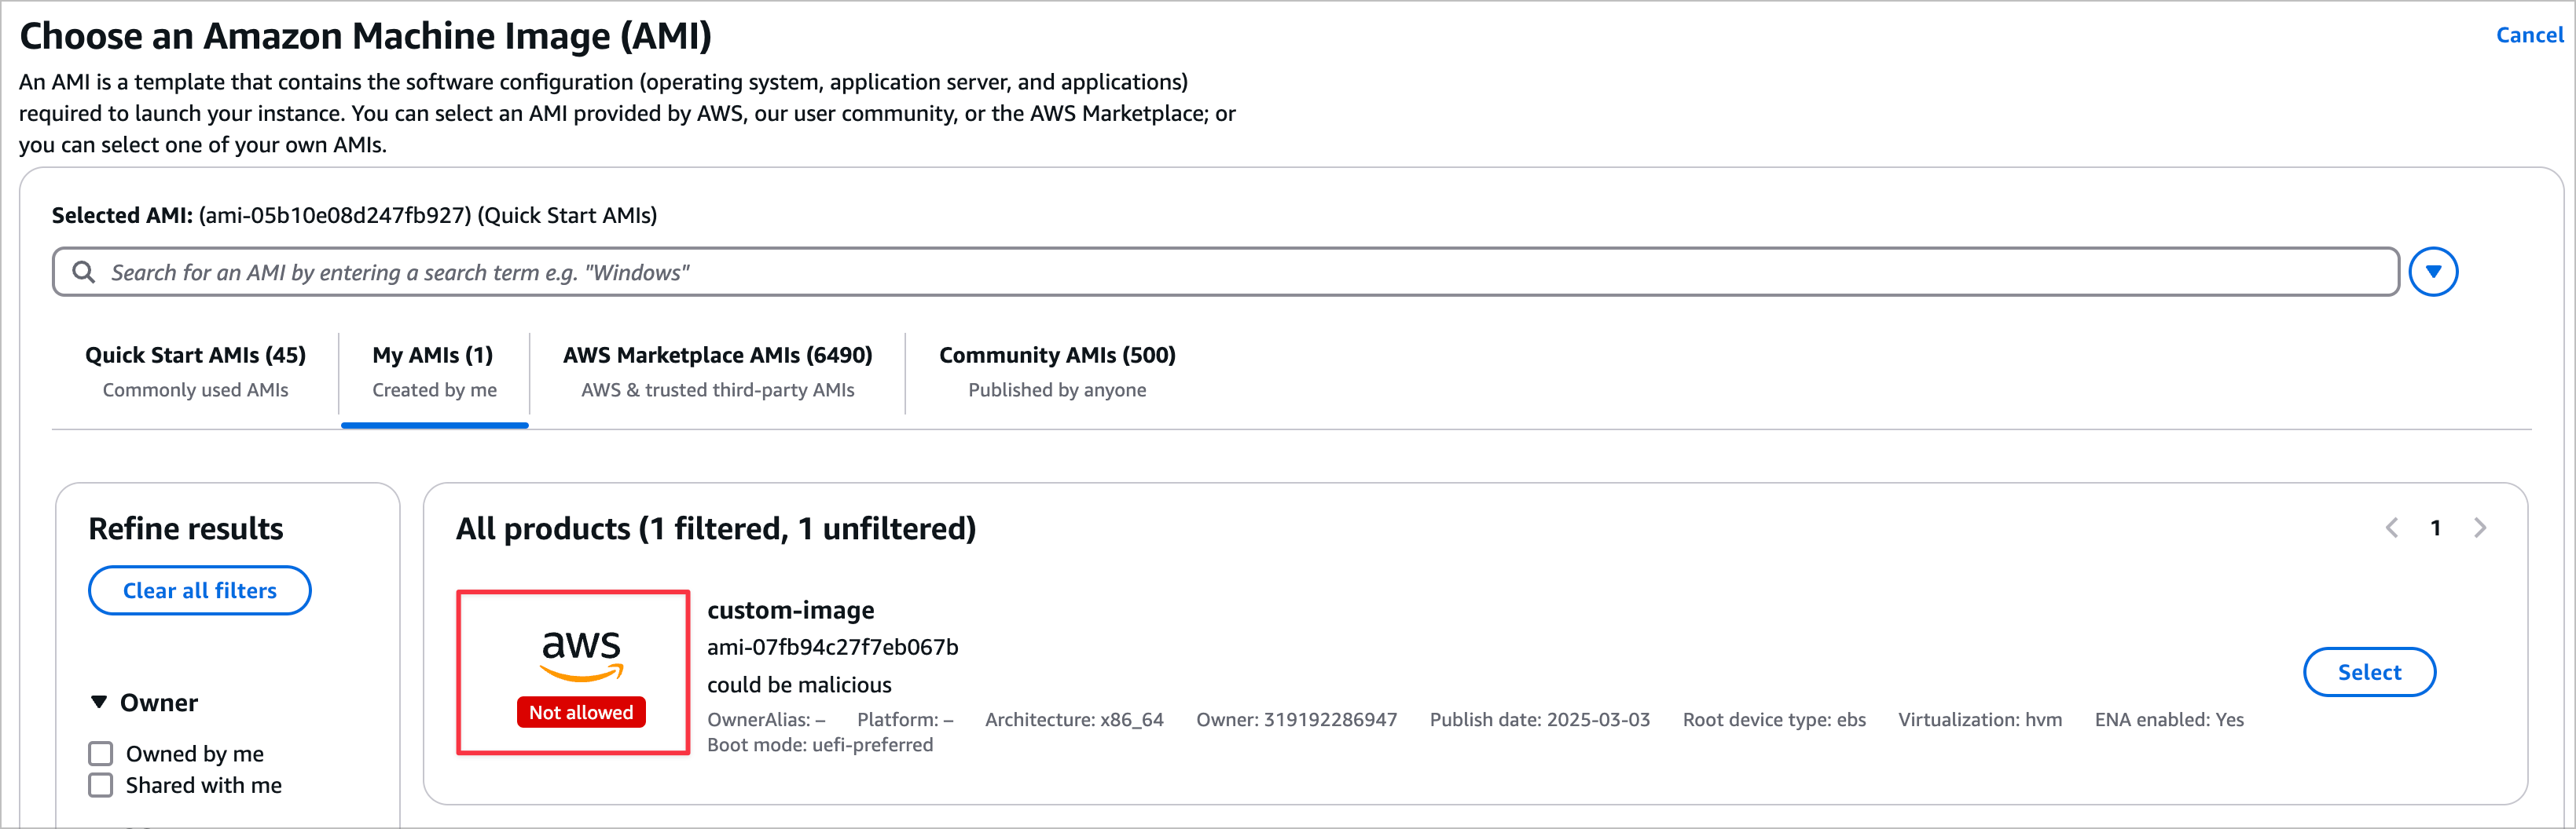Viewport: 2576px width, 829px height.
Task: Open the My AMIs tab
Action: 434,371
